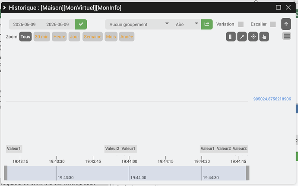Click the navigator label 19:44:30

click(211, 178)
